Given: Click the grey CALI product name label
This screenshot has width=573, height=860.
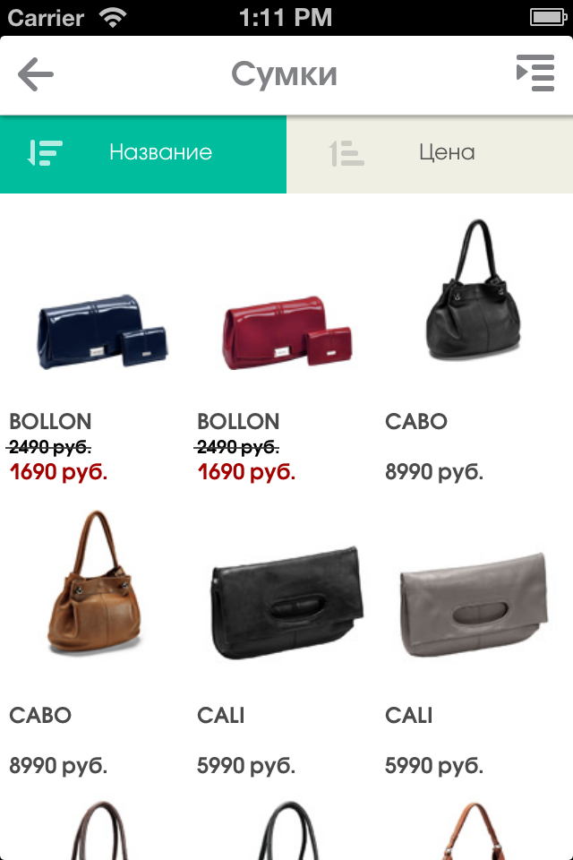Looking at the screenshot, I should pyautogui.click(x=408, y=715).
